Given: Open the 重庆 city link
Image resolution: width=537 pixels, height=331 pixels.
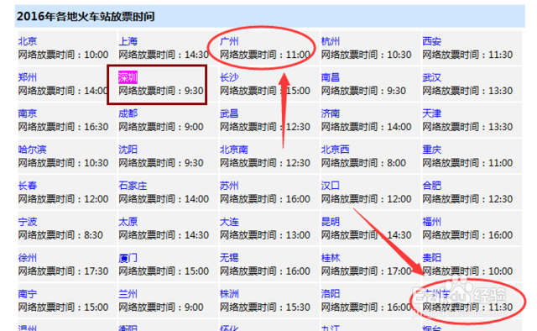Looking at the screenshot, I should click(431, 150).
